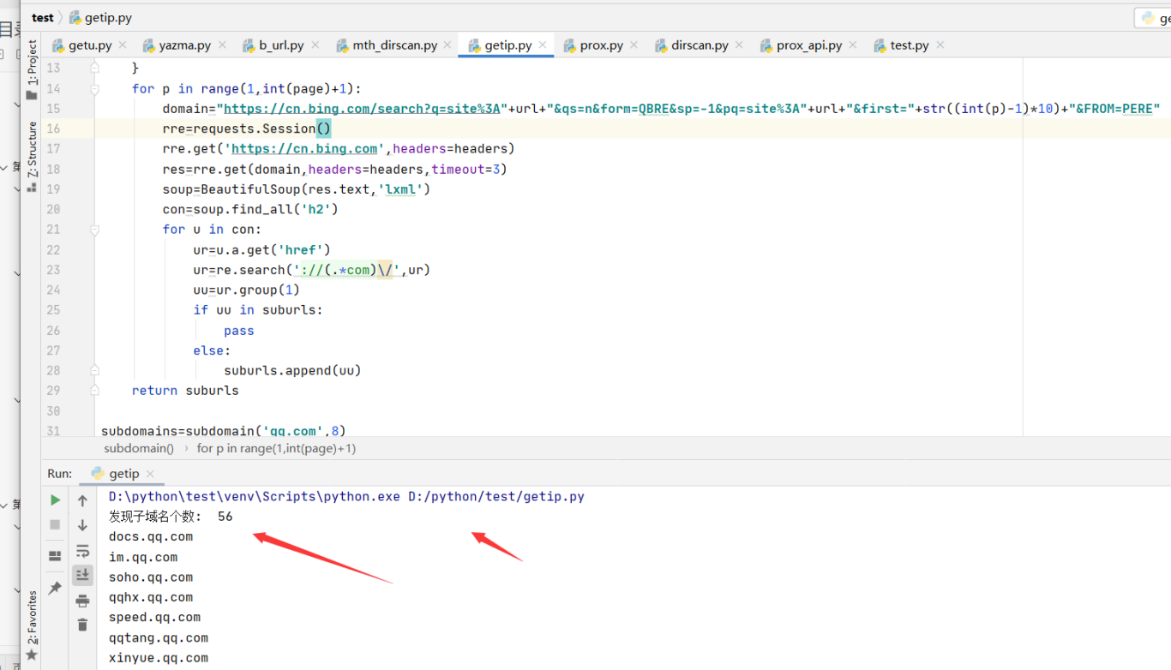The width and height of the screenshot is (1171, 670).
Task: Stop the running process square icon
Action: tap(55, 524)
